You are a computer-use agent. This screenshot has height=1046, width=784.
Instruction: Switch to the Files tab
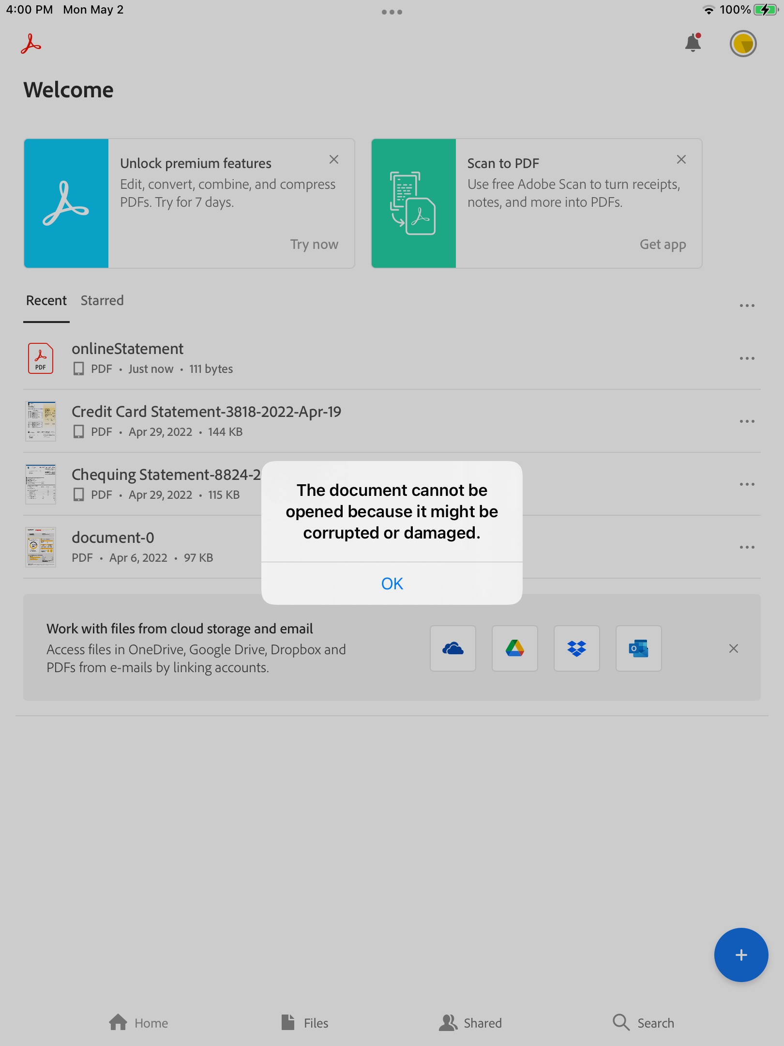305,1023
